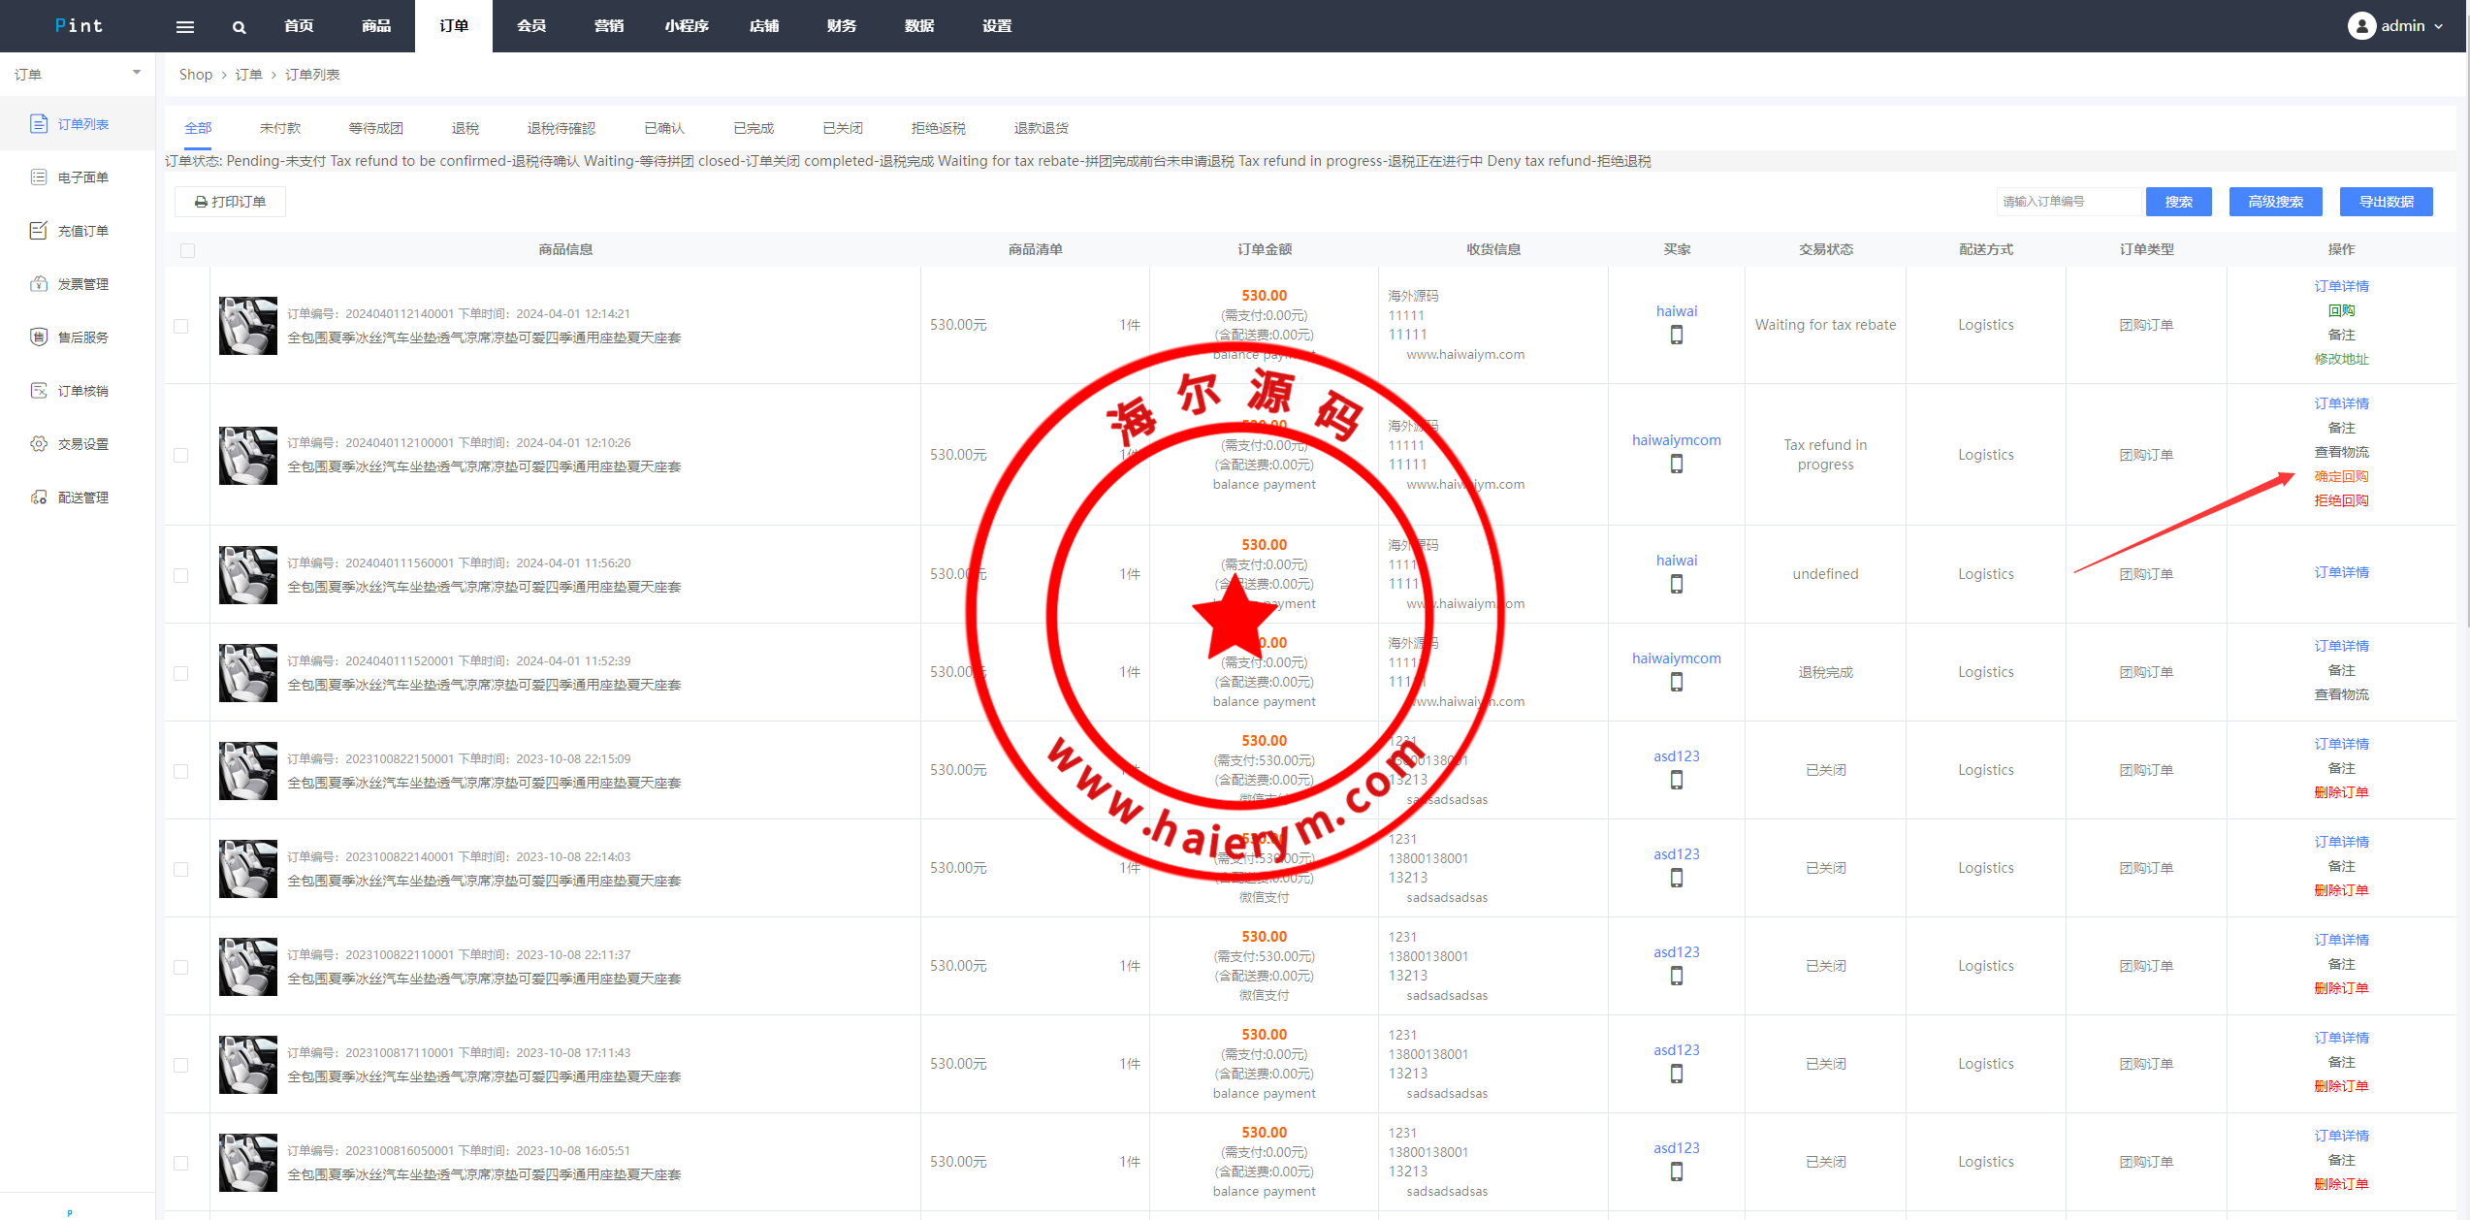
Task: Click the search magnifier icon in top bar
Action: pos(239,26)
